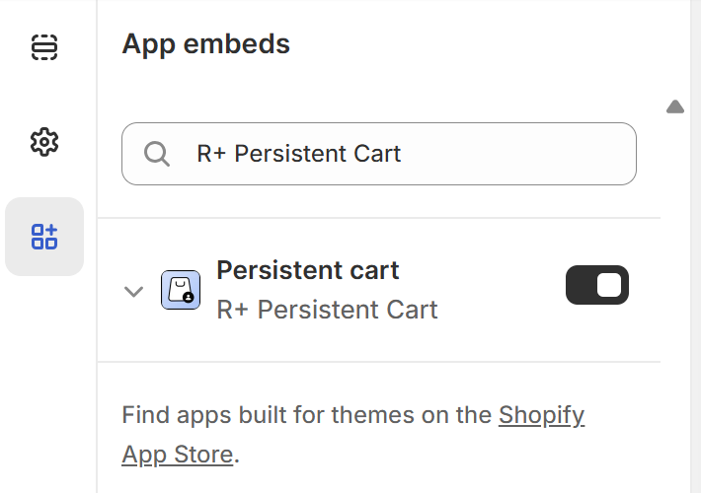Click the R+ Persistent Cart subtitle under the title
701x493 pixels.
(327, 310)
